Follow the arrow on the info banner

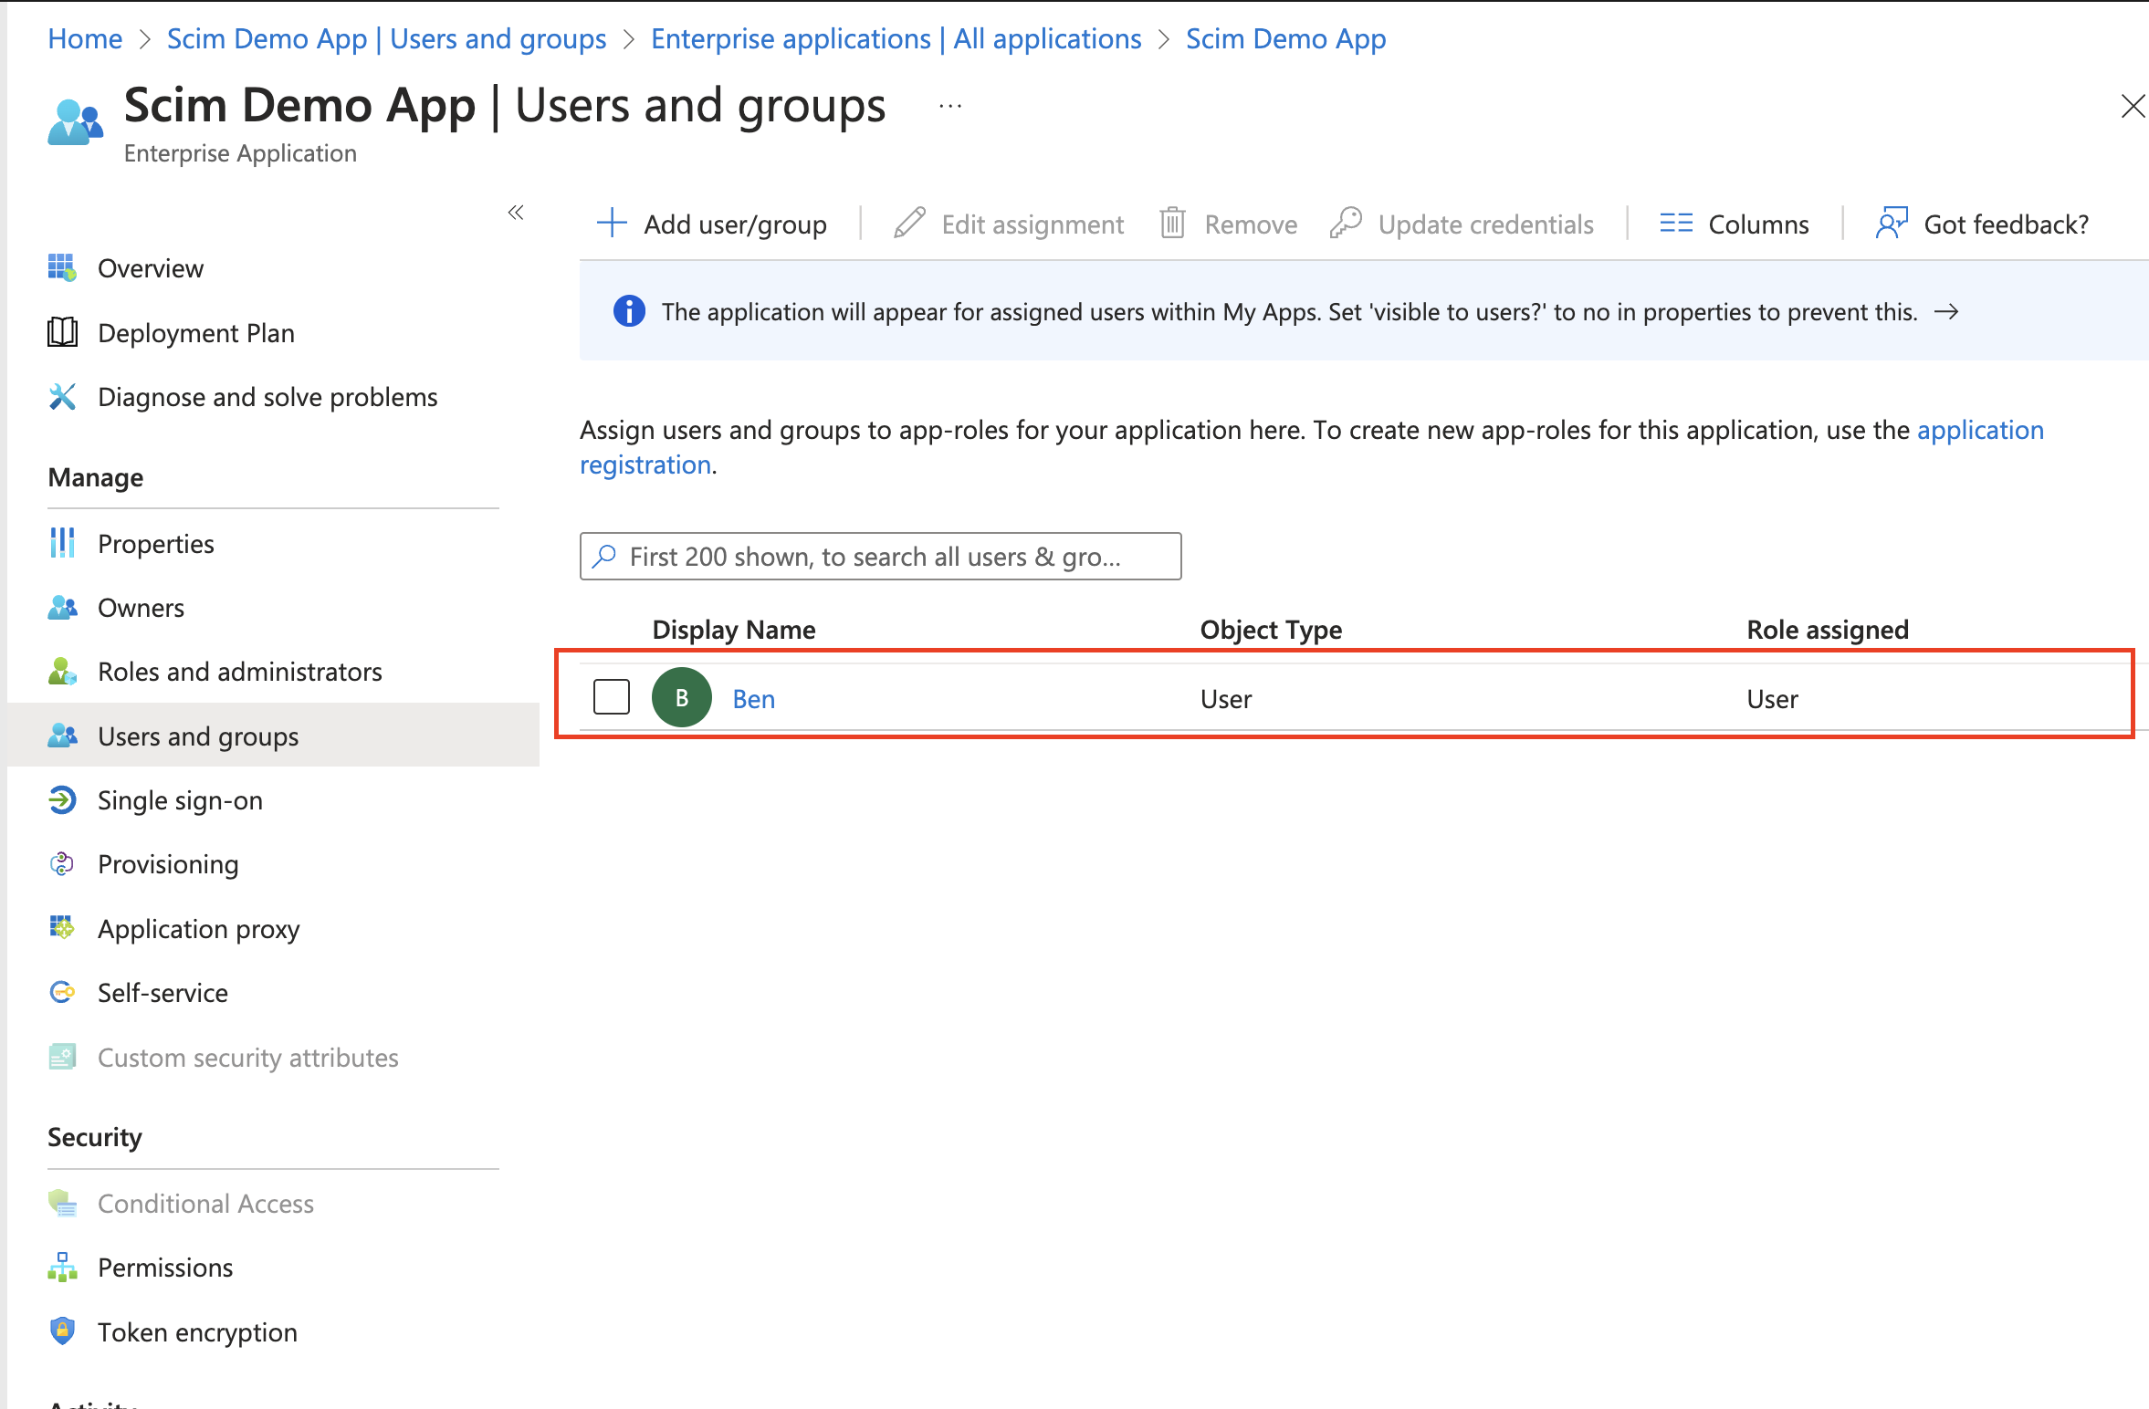(1946, 311)
